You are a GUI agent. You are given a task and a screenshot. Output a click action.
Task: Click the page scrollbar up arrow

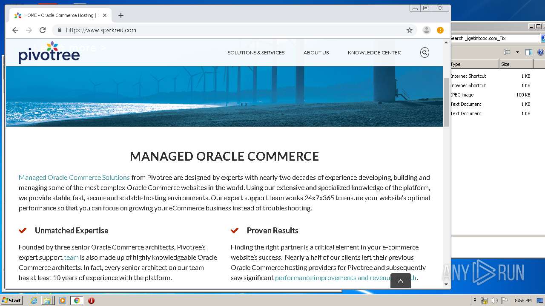coord(446,42)
